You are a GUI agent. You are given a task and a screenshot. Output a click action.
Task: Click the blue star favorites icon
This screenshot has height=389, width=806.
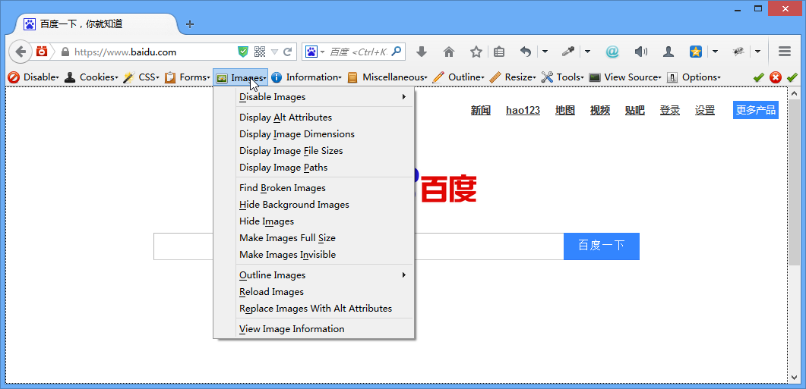click(x=696, y=52)
